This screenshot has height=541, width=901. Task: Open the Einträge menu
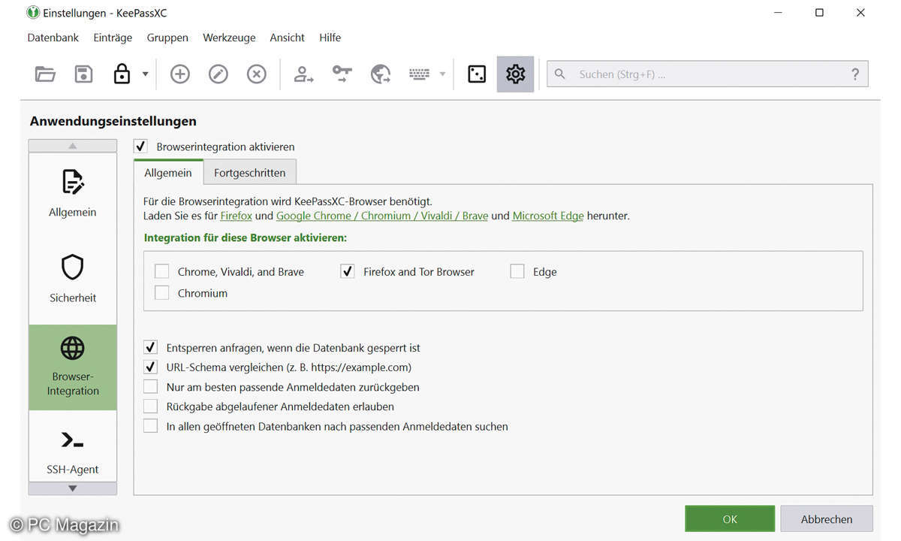(x=113, y=38)
